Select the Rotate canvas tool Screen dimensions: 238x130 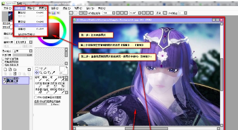pyautogui.click(x=45, y=73)
